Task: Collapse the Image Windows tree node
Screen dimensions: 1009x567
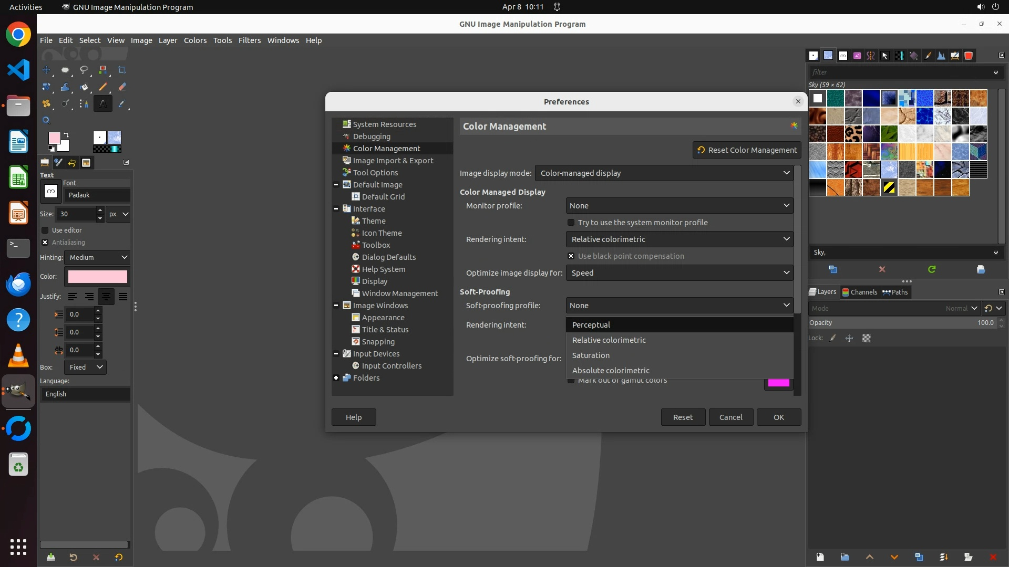Action: point(336,306)
